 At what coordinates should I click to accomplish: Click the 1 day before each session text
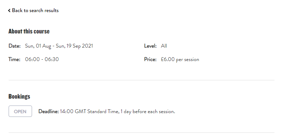[x=148, y=111]
